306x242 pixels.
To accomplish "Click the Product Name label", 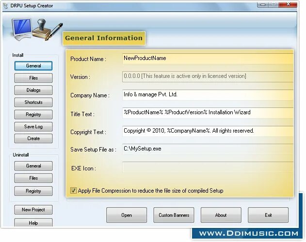I will tap(88, 59).
